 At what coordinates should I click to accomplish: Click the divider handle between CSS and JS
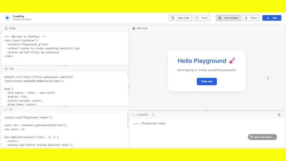pyautogui.click(x=65, y=106)
